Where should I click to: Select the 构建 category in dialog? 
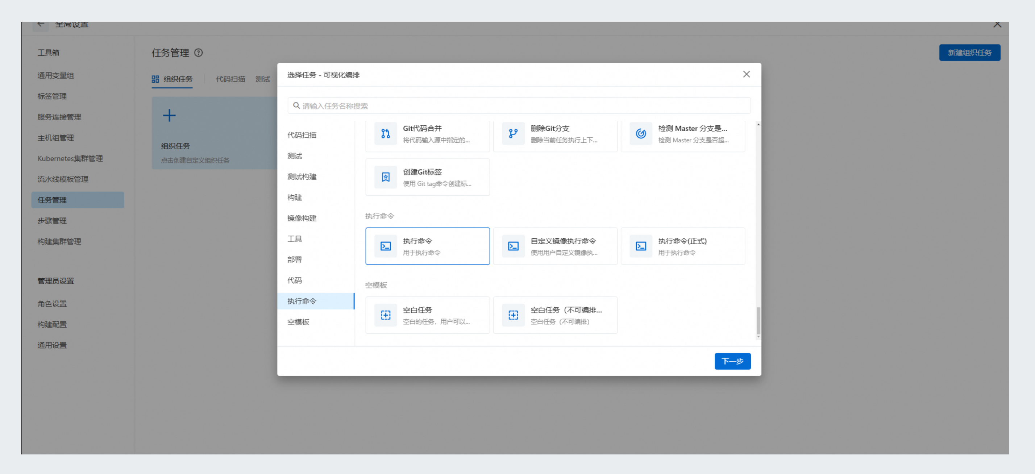tap(295, 197)
